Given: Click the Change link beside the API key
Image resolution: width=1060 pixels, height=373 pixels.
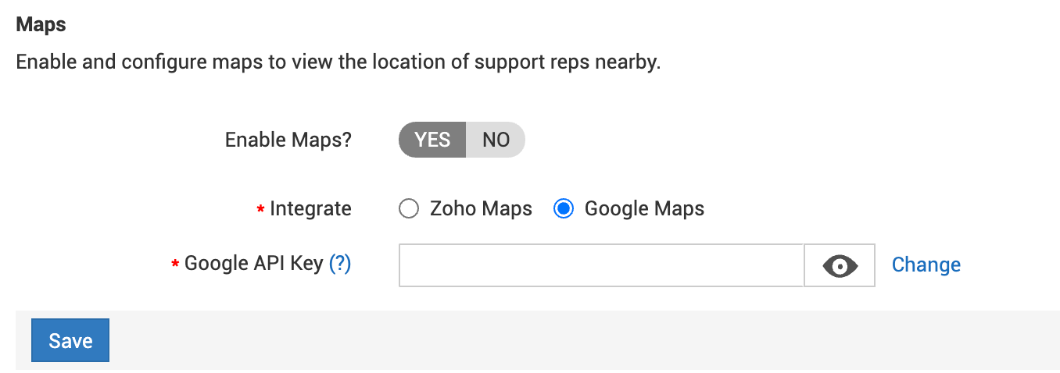Looking at the screenshot, I should [926, 265].
